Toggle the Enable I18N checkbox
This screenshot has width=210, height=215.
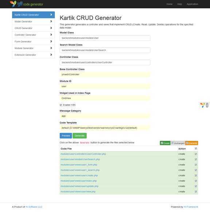click(x=61, y=105)
